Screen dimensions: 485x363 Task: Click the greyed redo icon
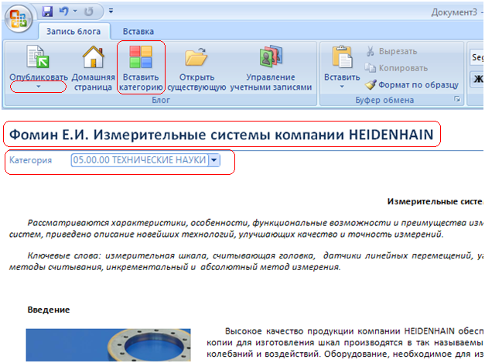(88, 12)
